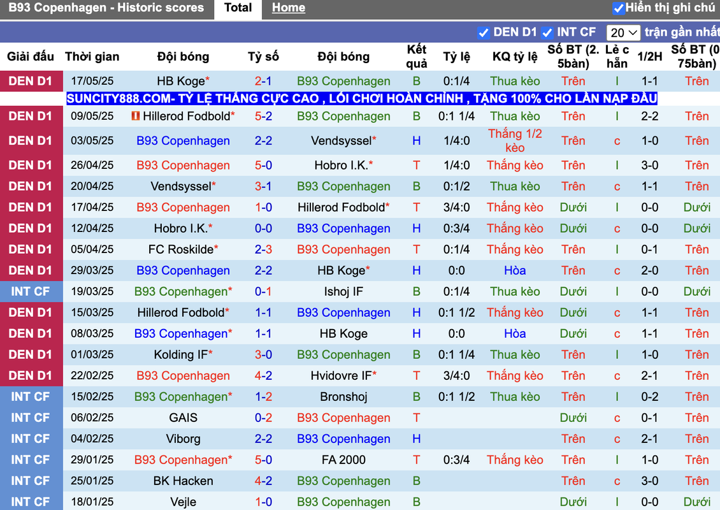The height and width of the screenshot is (510, 720).
Task: Click Ishoj IF team name
Action: (343, 292)
